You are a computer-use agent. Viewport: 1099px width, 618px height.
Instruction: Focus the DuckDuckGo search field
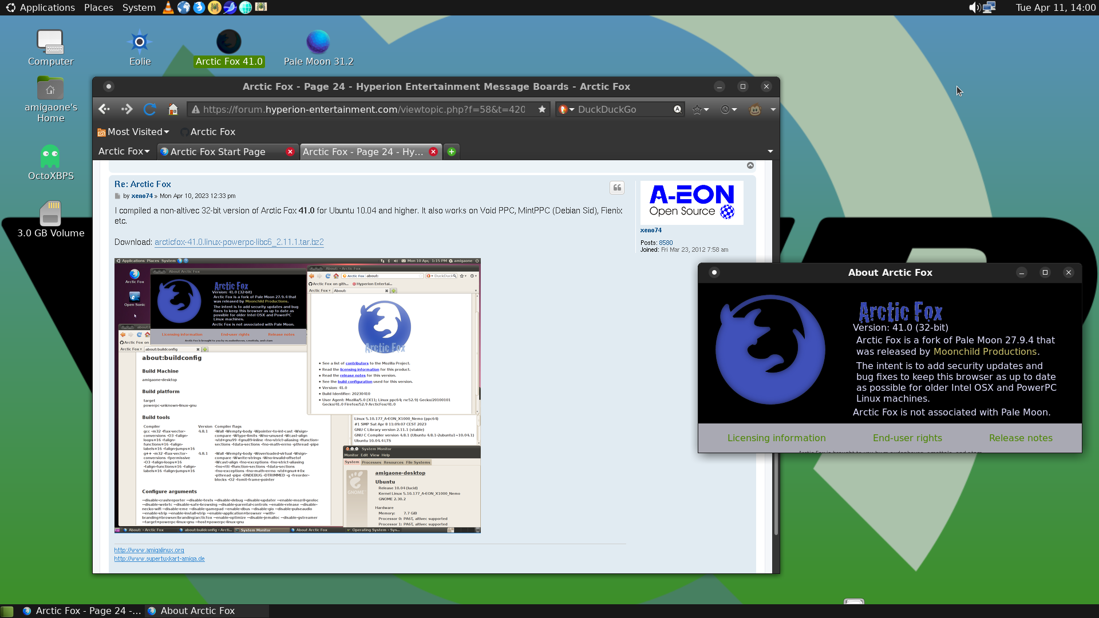[620, 109]
